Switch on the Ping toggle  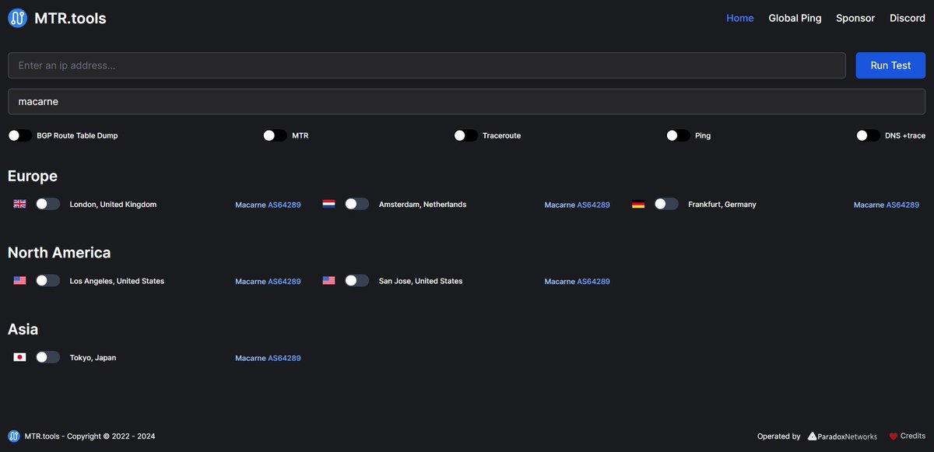(x=678, y=135)
